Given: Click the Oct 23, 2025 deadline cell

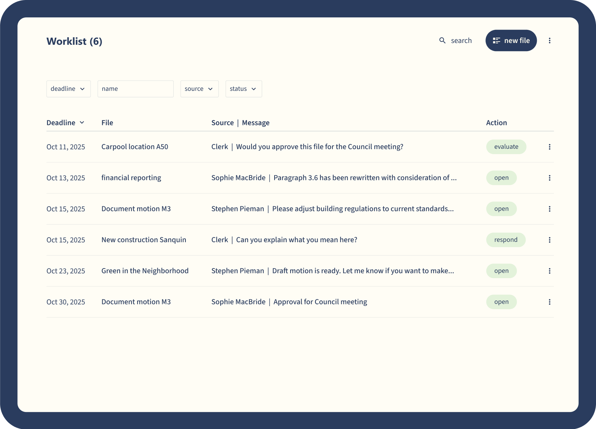Looking at the screenshot, I should coord(66,271).
